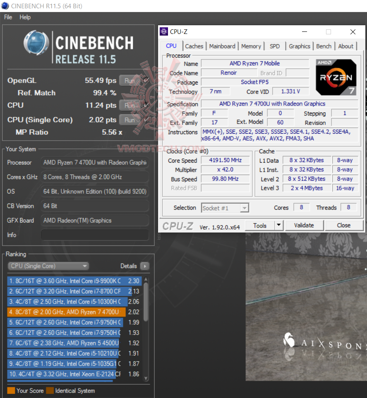Click the Close button in CPU-Z
The width and height of the screenshot is (367, 398).
344,225
